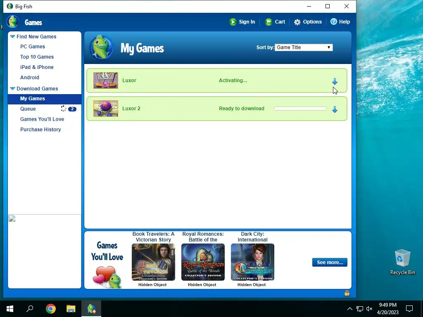
Task: Click the Big Fish icon in title bar
Action: [x=10, y=6]
